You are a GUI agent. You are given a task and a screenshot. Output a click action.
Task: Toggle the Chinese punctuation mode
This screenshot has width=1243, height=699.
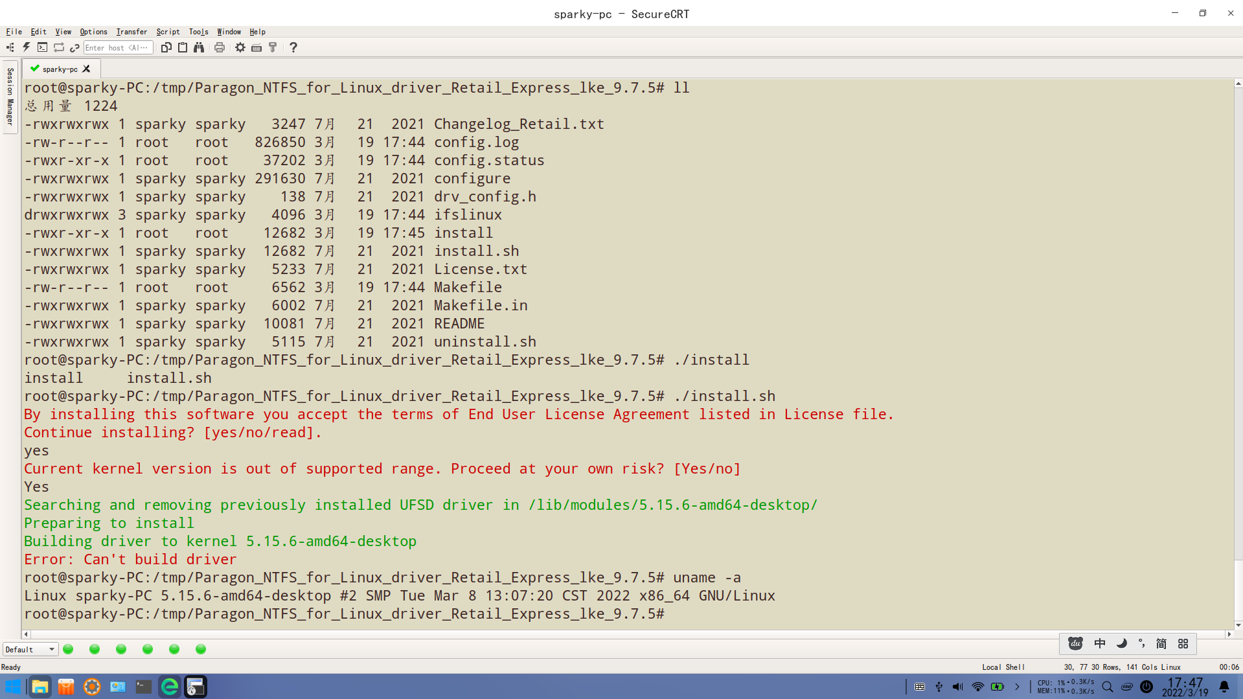pos(1141,643)
